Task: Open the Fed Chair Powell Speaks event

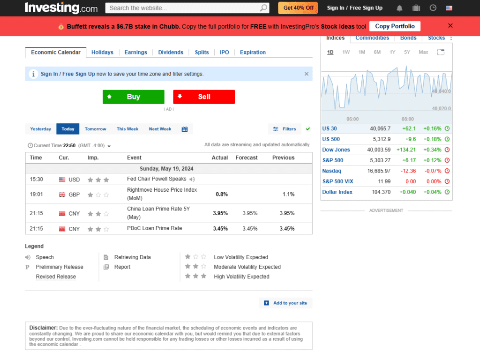Action: 157,179
